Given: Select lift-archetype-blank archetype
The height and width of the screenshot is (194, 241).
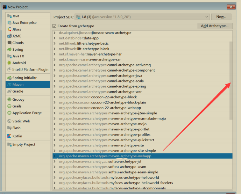Looking at the screenshot, I should [142, 49].
